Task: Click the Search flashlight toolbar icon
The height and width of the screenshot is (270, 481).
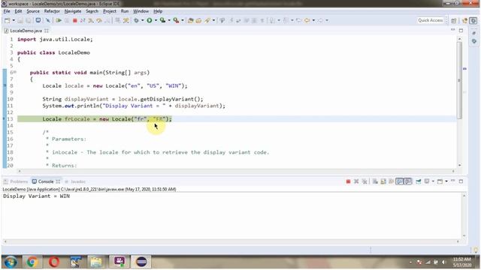Action: tap(207, 20)
